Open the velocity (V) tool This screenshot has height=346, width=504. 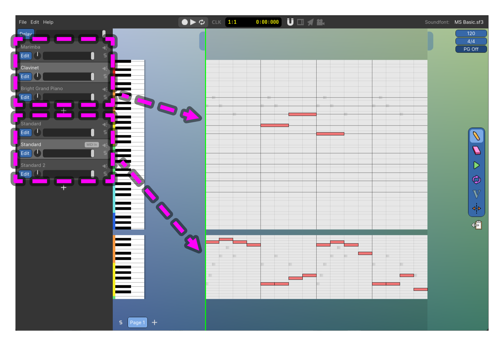pos(476,193)
